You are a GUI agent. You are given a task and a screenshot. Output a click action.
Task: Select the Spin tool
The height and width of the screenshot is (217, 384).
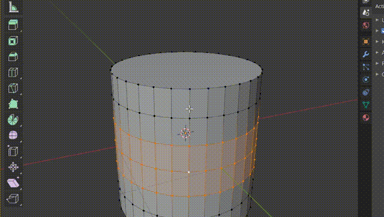[13, 120]
